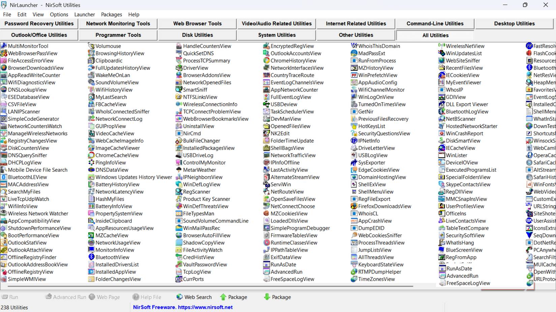Switch to Password Recovery Utilities tab
556x312 pixels.
[39, 24]
